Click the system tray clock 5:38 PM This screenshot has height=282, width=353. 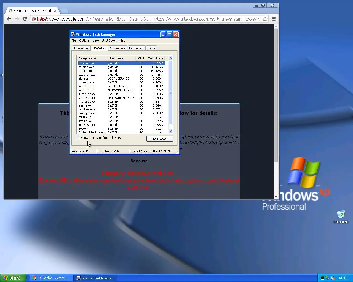point(343,278)
